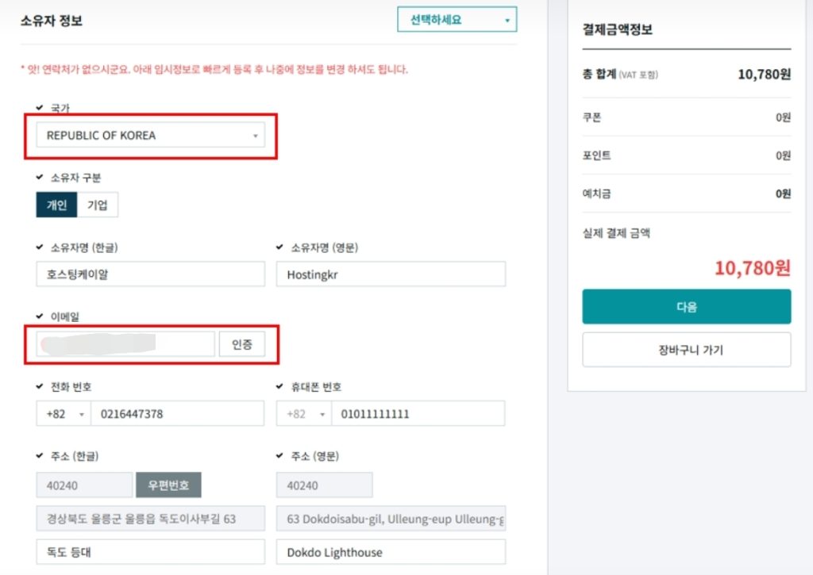813x575 pixels.
Task: Open the +82 code dropdown for 전화 번호
Action: pyautogui.click(x=64, y=414)
